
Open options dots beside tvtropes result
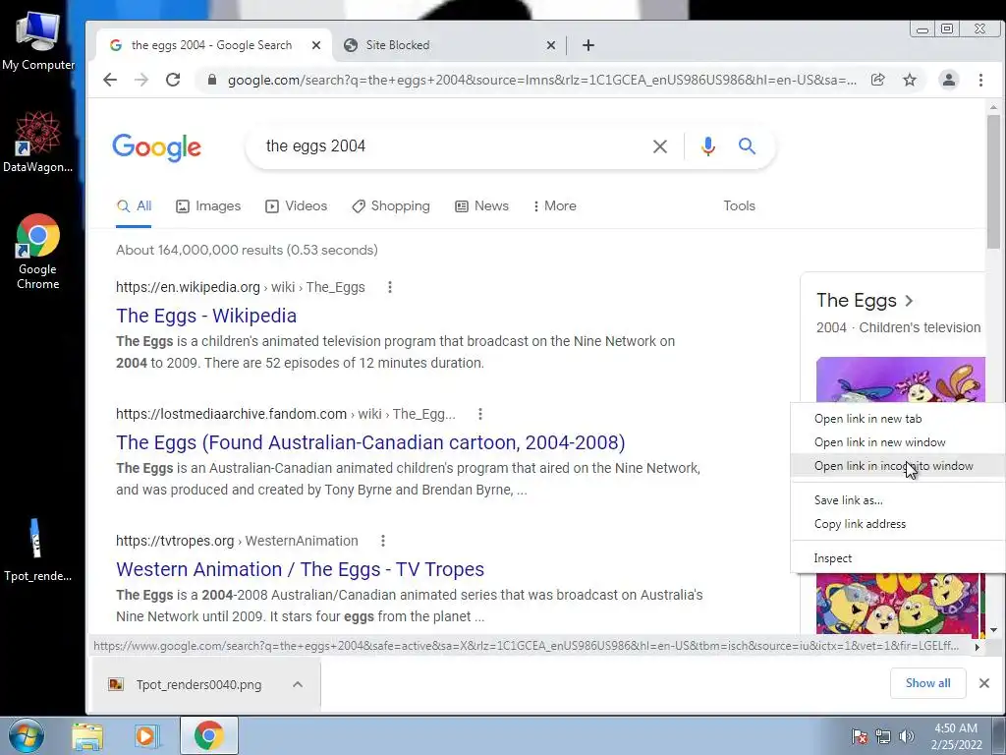click(x=382, y=541)
